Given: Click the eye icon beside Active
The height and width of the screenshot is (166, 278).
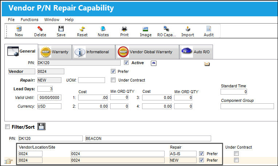Looking at the screenshot, I should click(x=154, y=63).
